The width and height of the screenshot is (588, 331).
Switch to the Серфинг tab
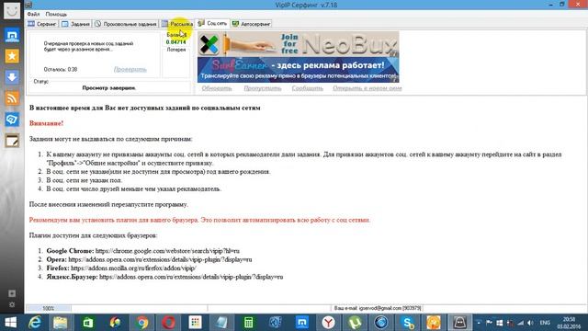[x=42, y=24]
